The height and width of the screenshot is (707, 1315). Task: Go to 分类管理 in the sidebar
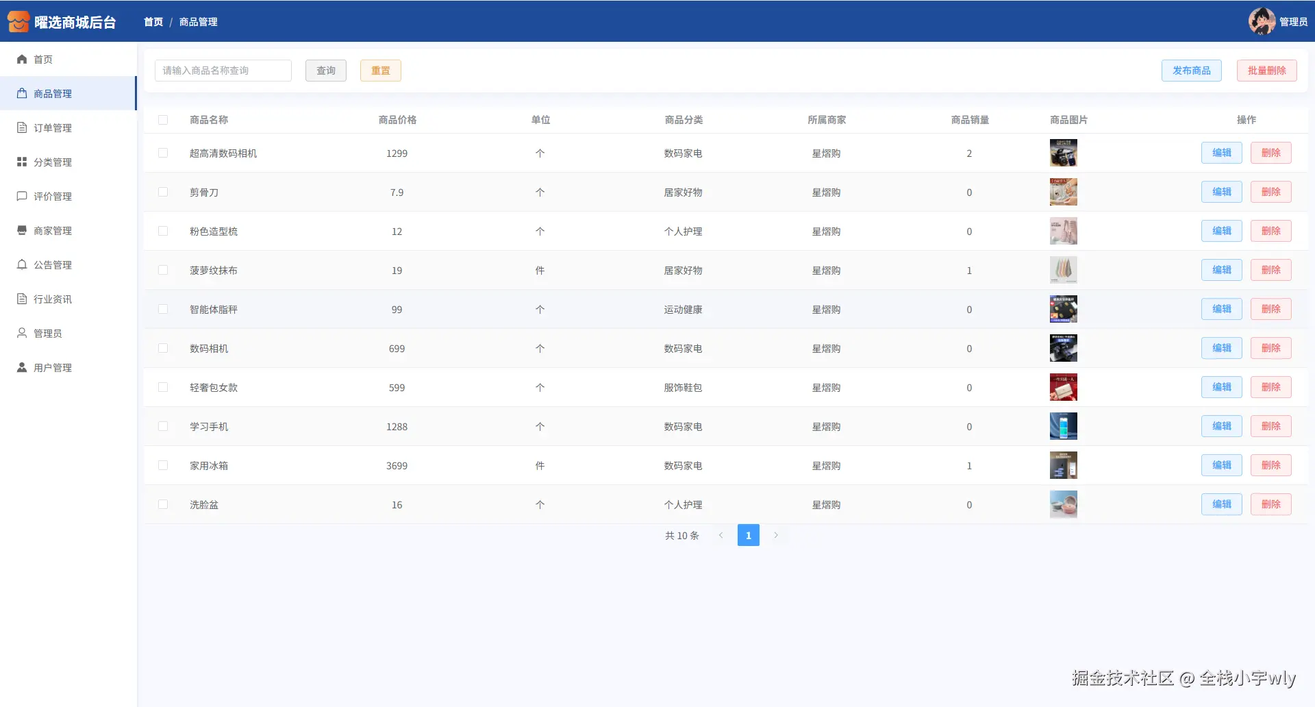(68, 162)
